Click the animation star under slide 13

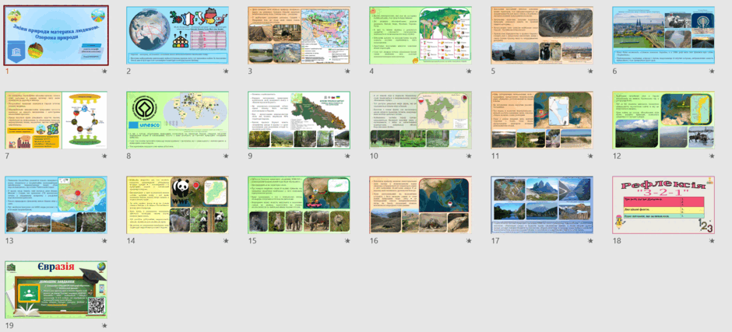[x=104, y=241]
